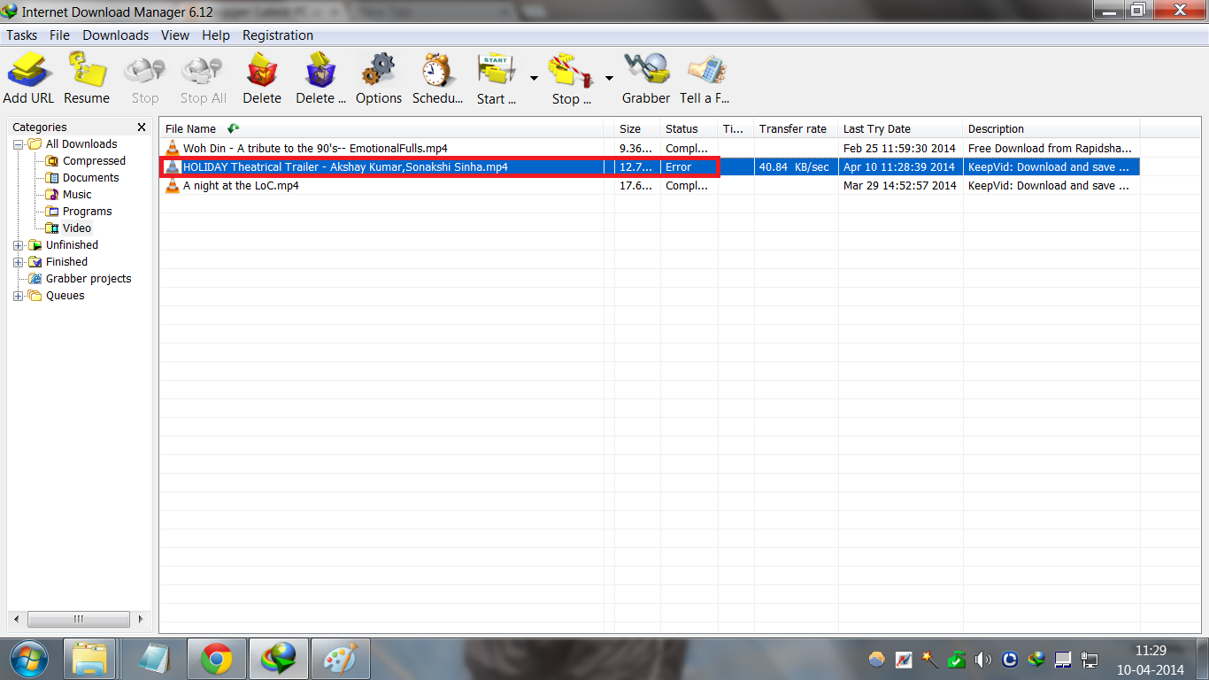The image size is (1209, 680).
Task: Open the Start Queue dropdown arrow
Action: pos(534,78)
